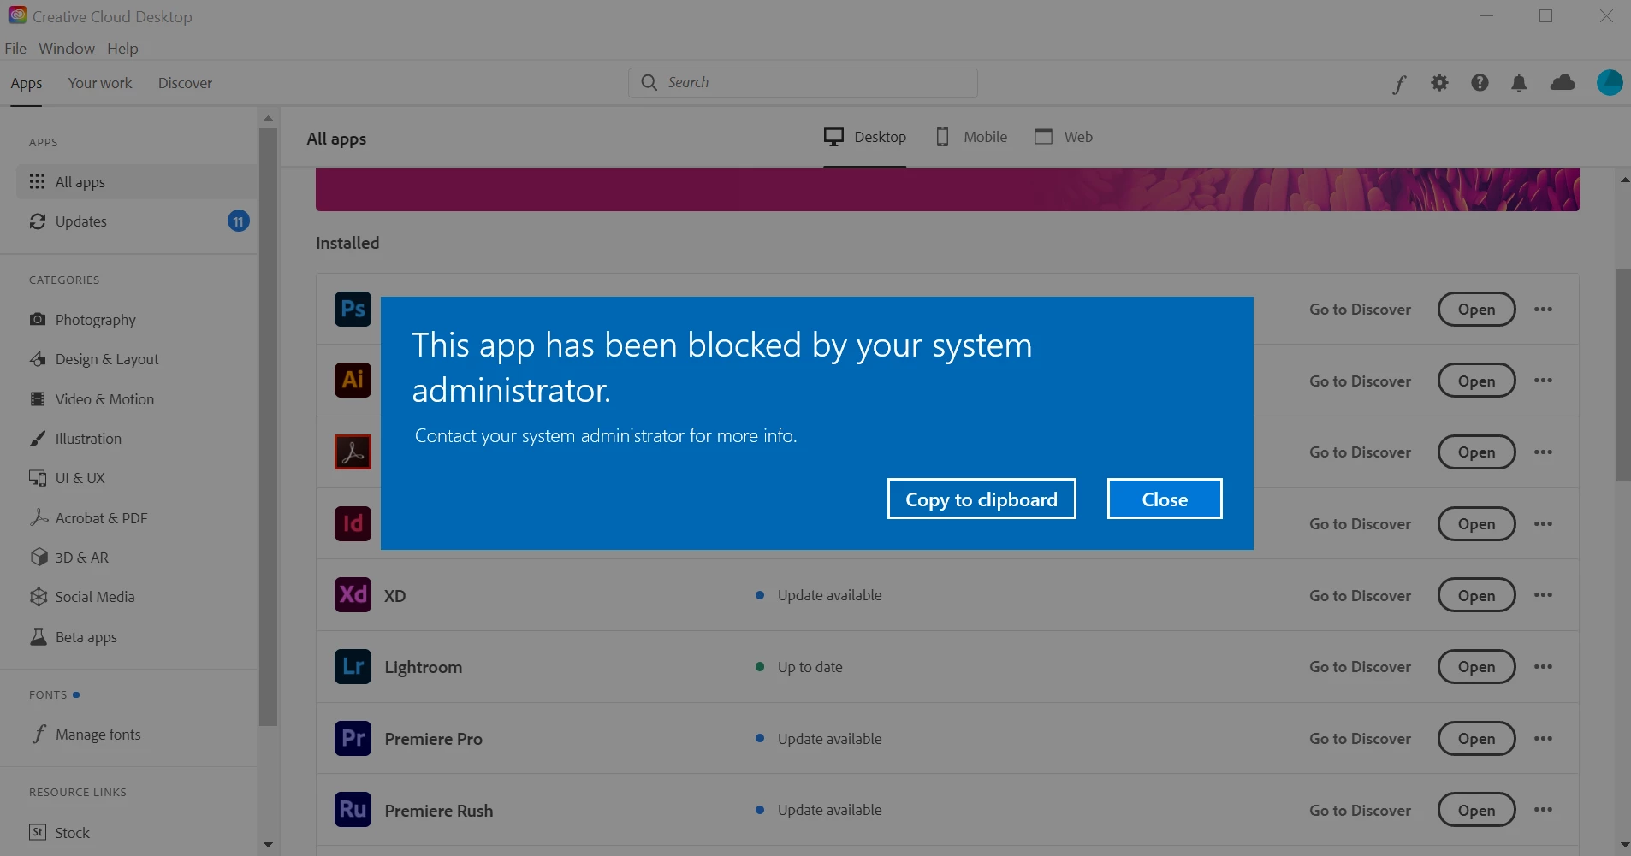Viewport: 1631px width, 856px height.
Task: Open more options for Acrobat row
Action: pyautogui.click(x=1543, y=452)
